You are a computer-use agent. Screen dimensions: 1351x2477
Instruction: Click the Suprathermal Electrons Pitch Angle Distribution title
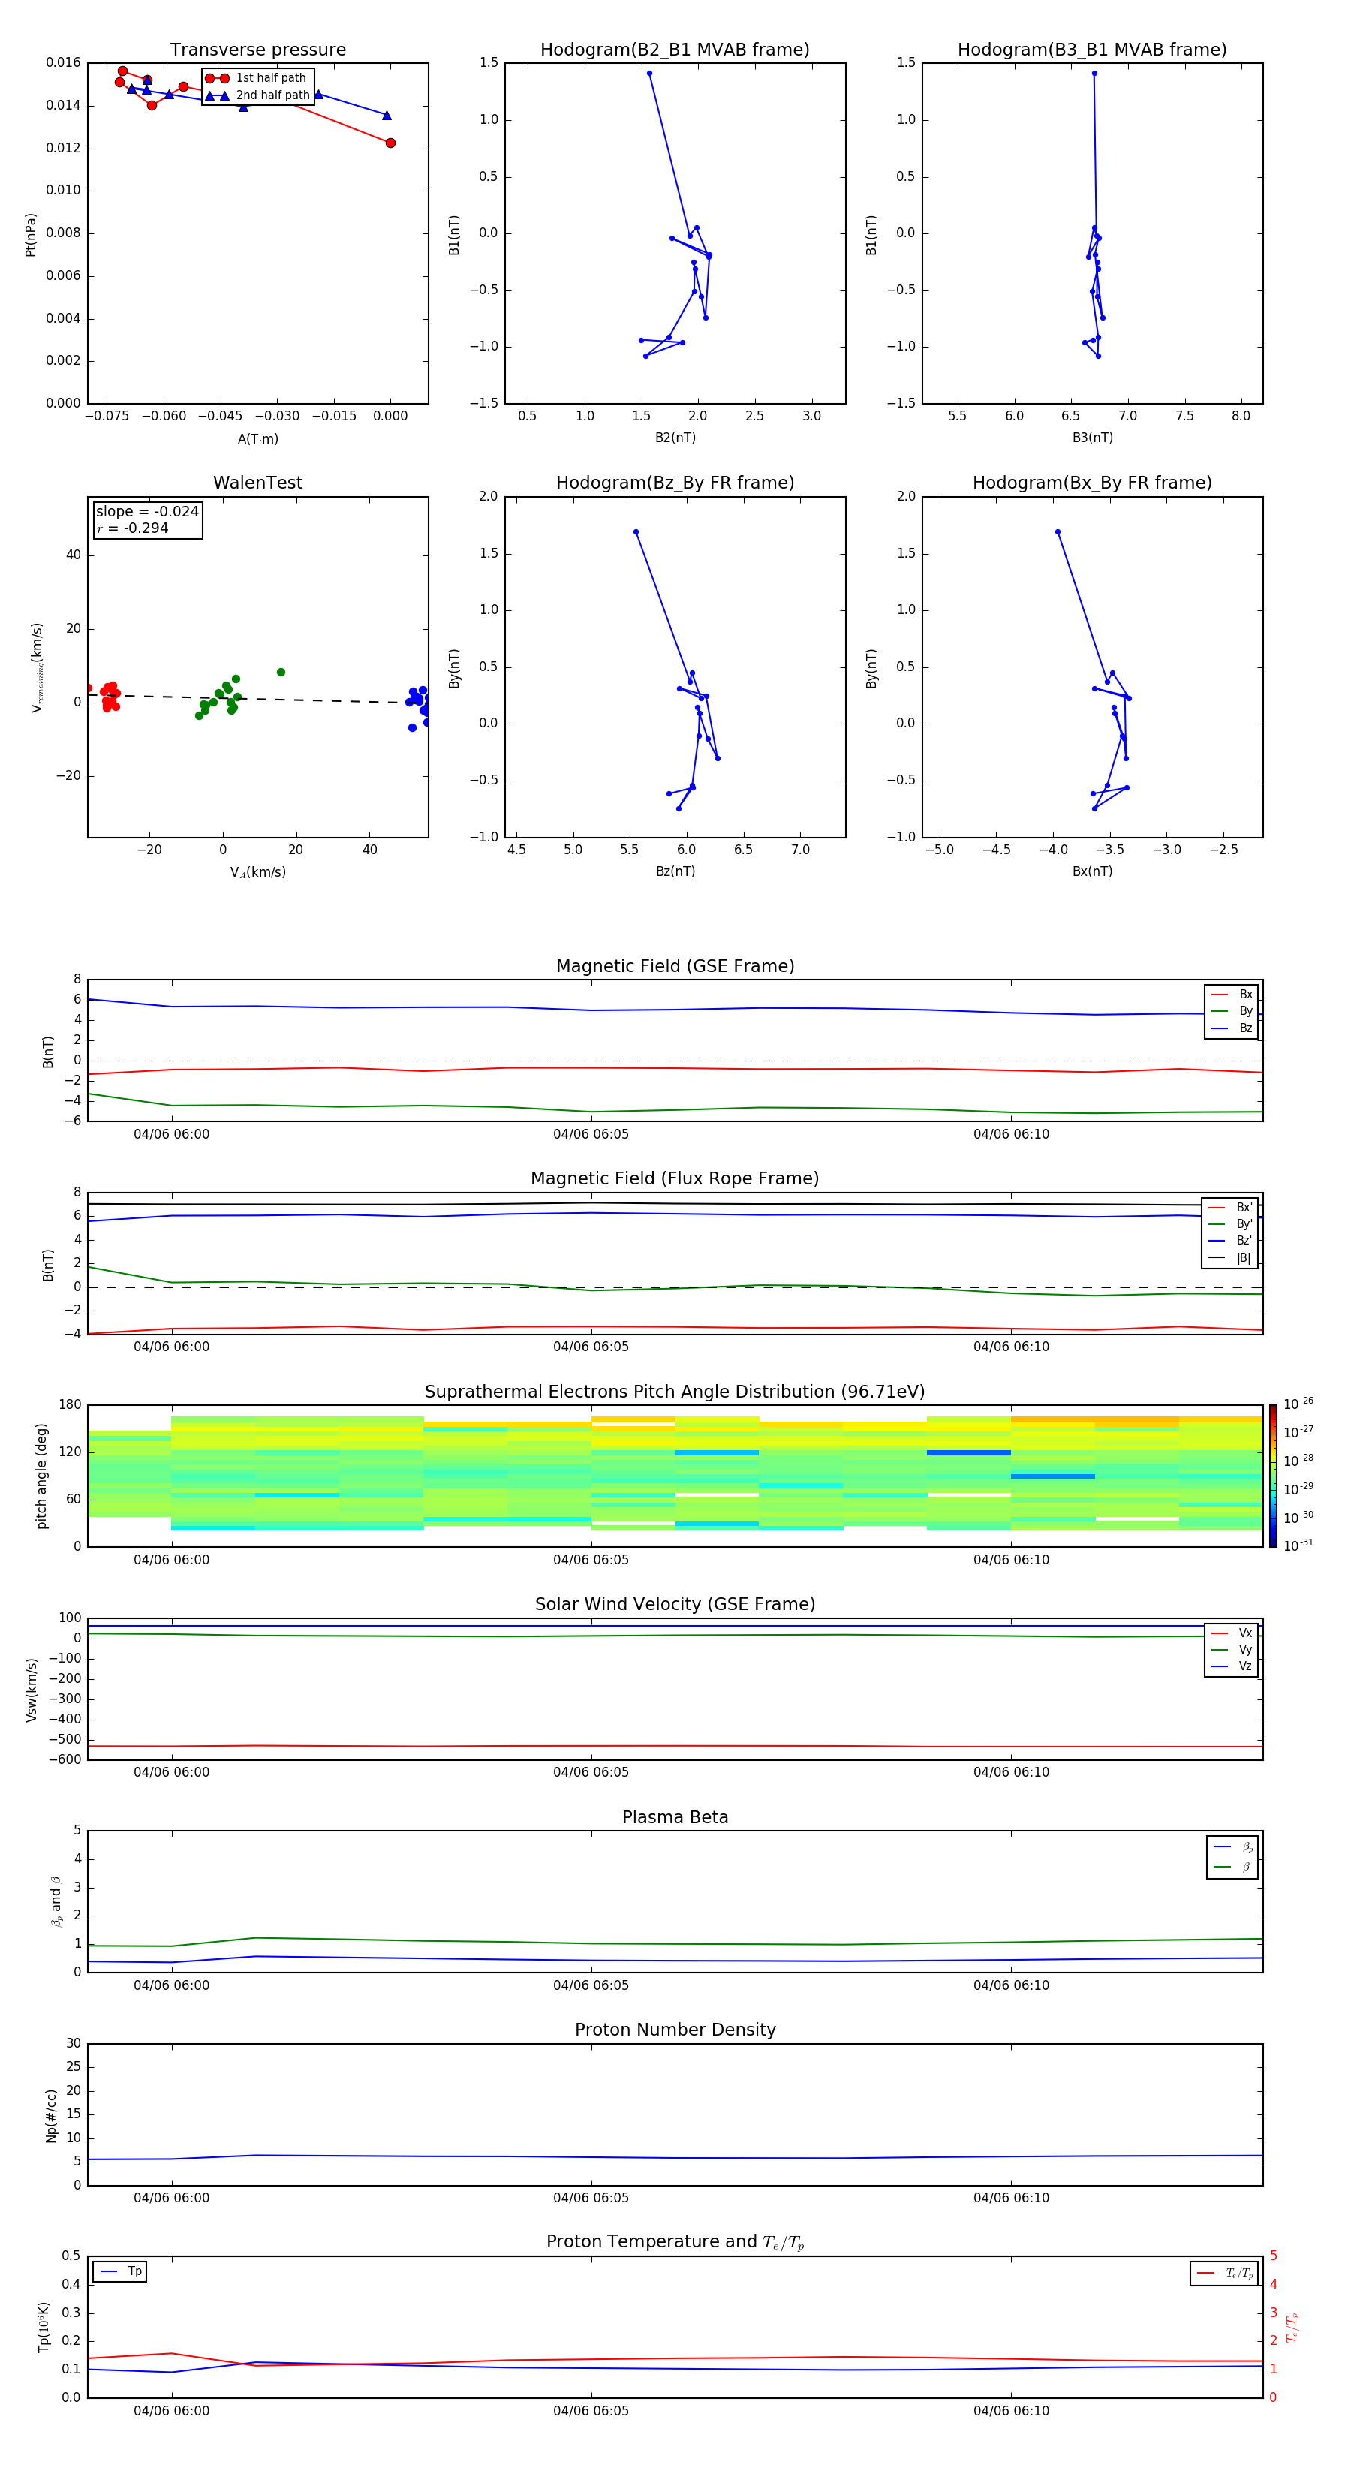click(675, 1392)
